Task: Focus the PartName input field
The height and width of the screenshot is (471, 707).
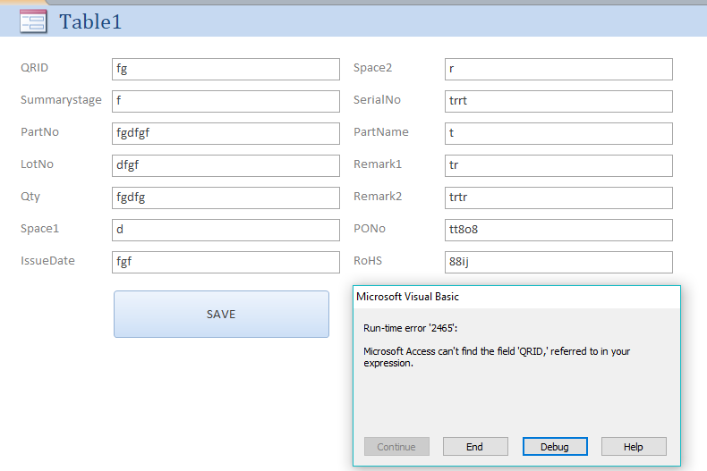Action: [x=558, y=133]
